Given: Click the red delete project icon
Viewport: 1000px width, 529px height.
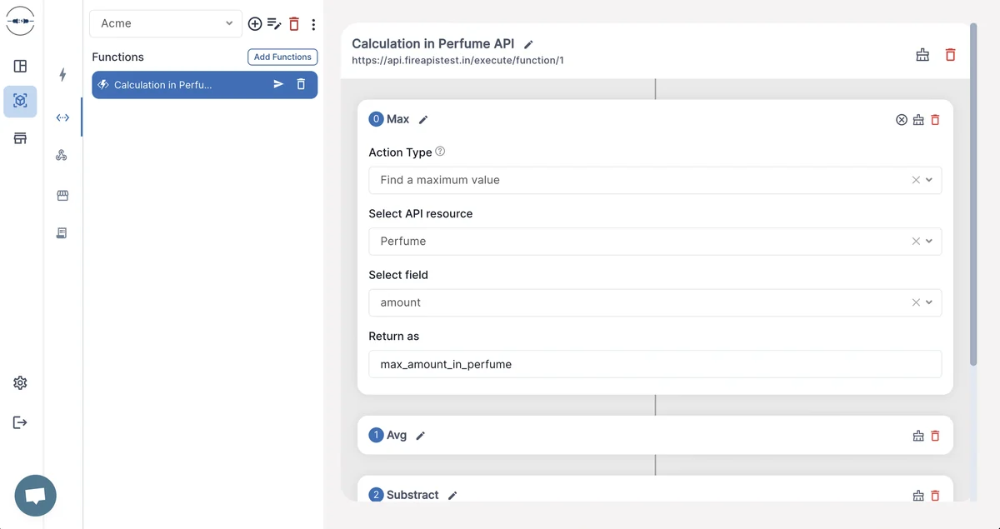Looking at the screenshot, I should point(294,24).
